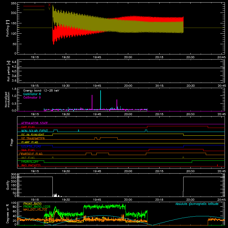Image resolution: width=228 pixels, height=228 pixels.
Task: Click the FLARE_FLAG label
Action: click(30, 142)
